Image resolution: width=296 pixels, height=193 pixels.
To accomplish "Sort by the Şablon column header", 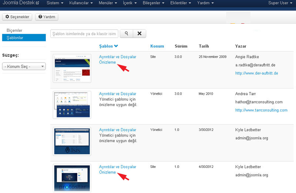I will click(108, 46).
